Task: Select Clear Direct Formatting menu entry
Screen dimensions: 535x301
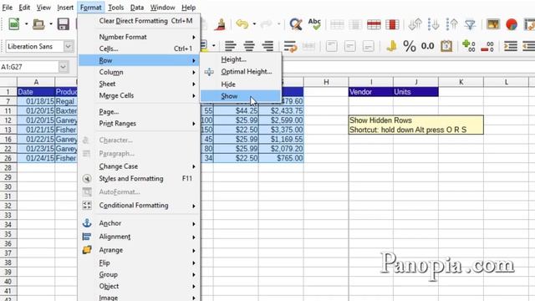Action: click(139, 21)
